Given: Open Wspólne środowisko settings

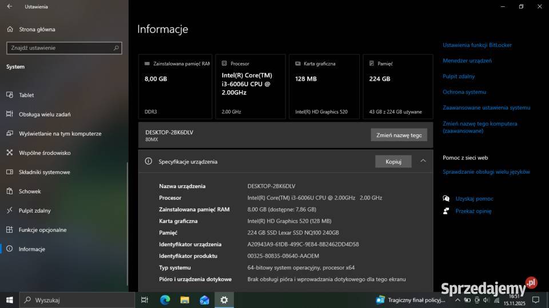Looking at the screenshot, I should 45,153.
